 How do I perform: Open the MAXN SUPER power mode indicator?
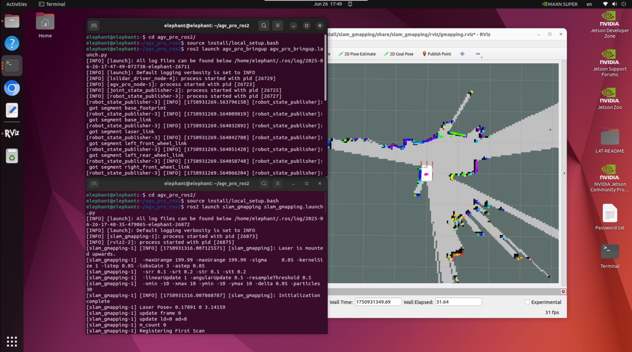(x=560, y=4)
